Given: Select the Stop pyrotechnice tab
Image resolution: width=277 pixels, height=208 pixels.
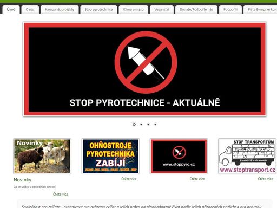Looking at the screenshot, I should (x=98, y=9).
